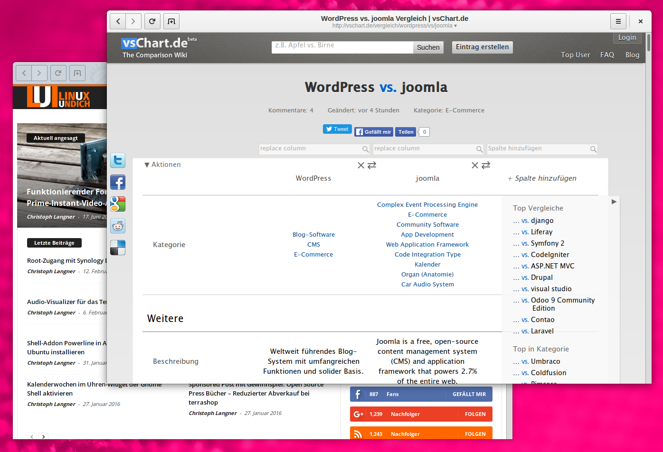Click the Facebook Gefällt mir button

click(x=374, y=132)
